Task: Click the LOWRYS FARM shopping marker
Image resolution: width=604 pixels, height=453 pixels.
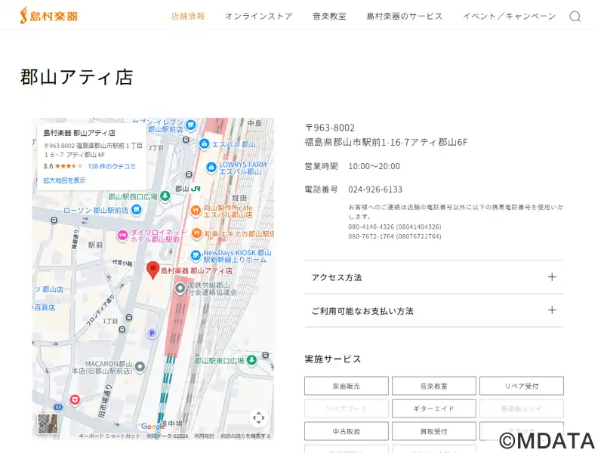Action: tap(212, 168)
